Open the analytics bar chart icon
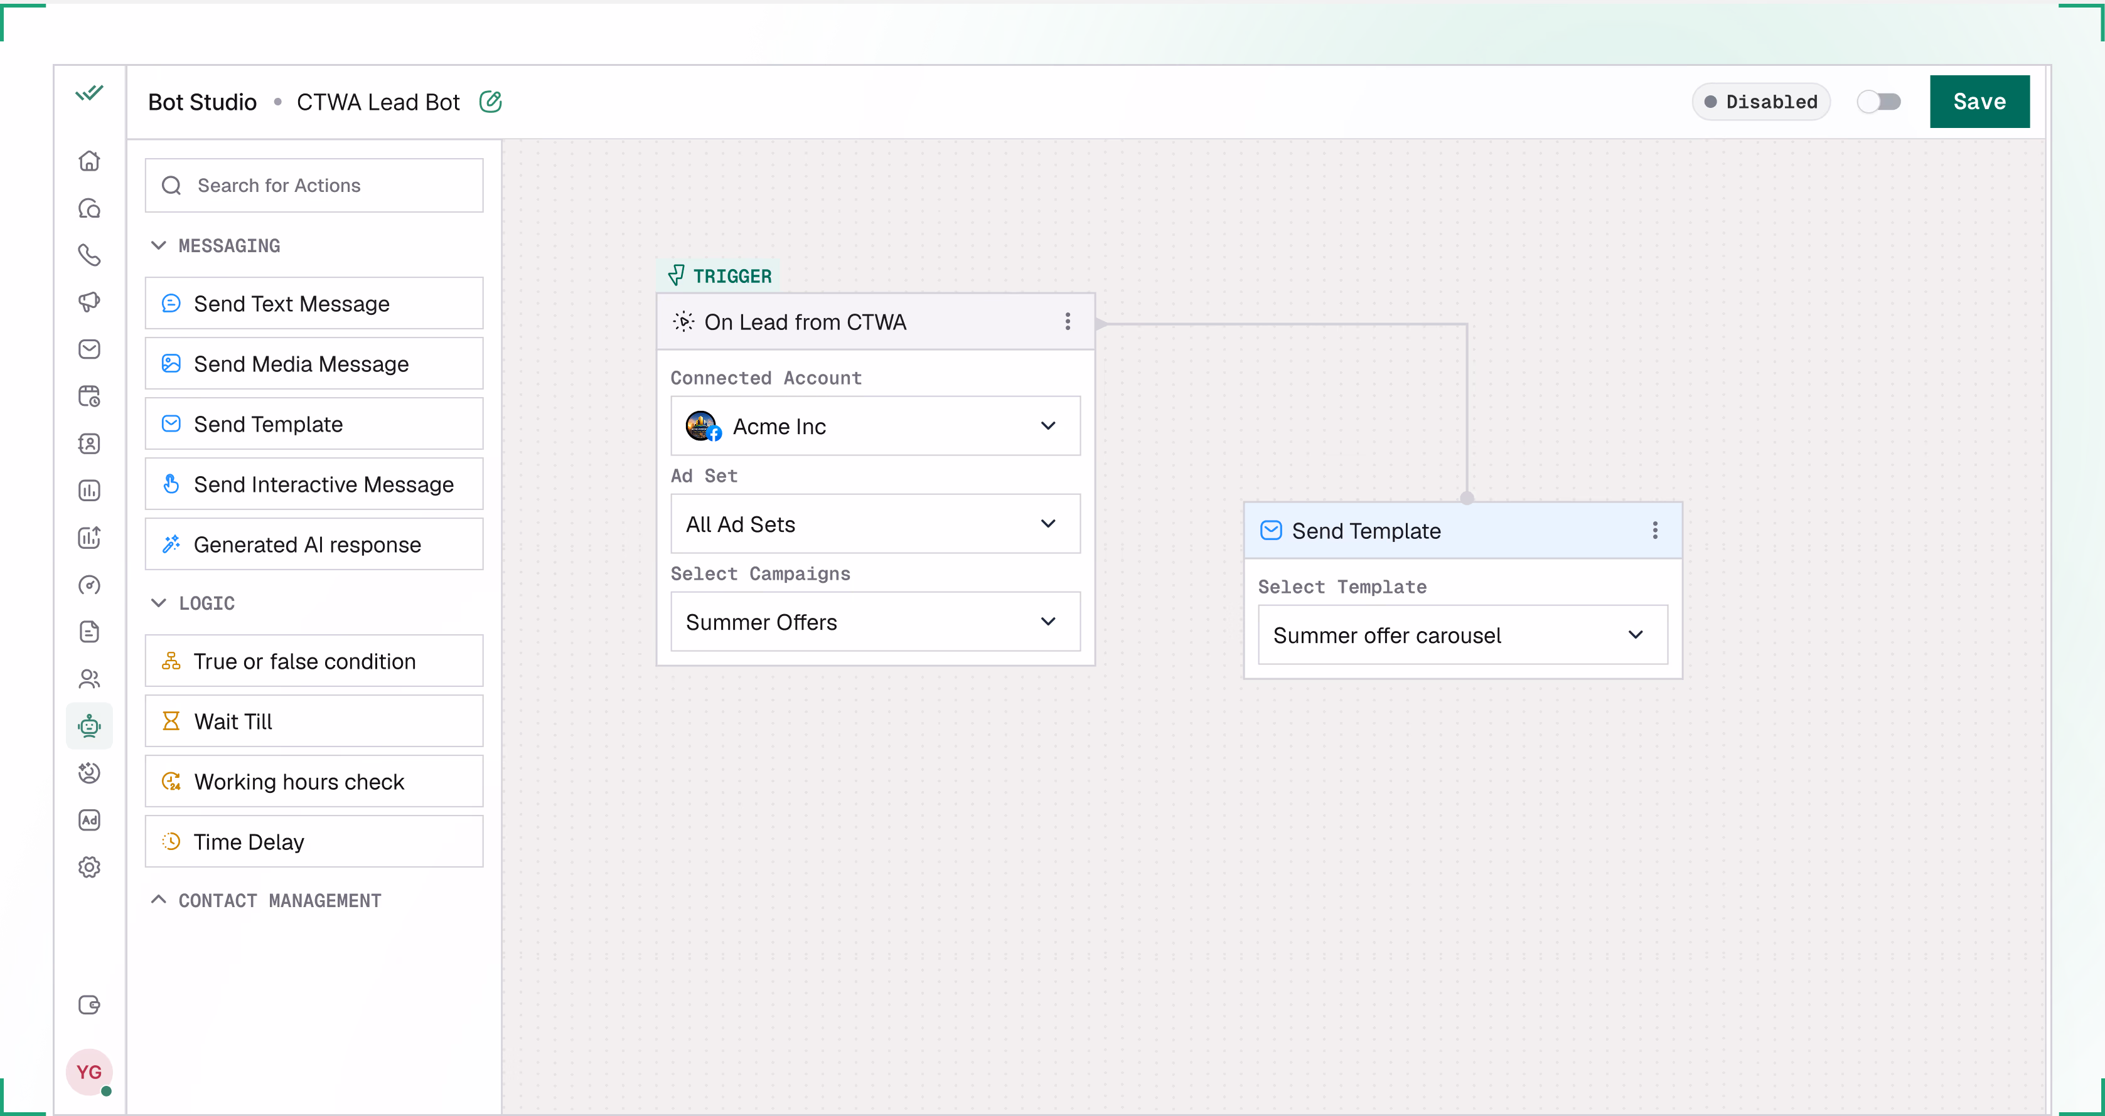The height and width of the screenshot is (1116, 2105). [89, 490]
